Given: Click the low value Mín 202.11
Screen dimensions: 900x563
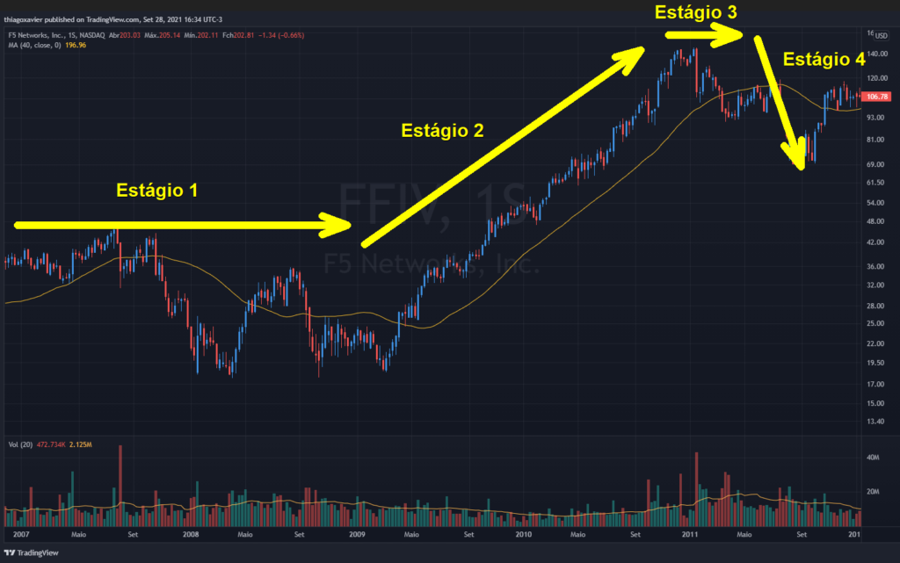Looking at the screenshot, I should tap(201, 35).
